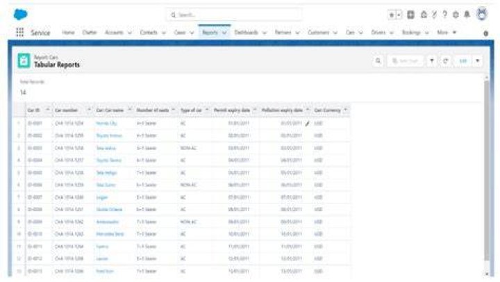This screenshot has height=282, width=500.
Task: Open the Number of seats column menu arrow
Action: click(174, 110)
